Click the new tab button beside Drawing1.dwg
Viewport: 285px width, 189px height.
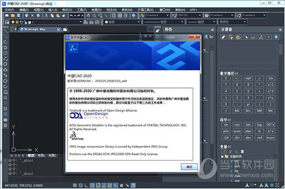coord(65,30)
